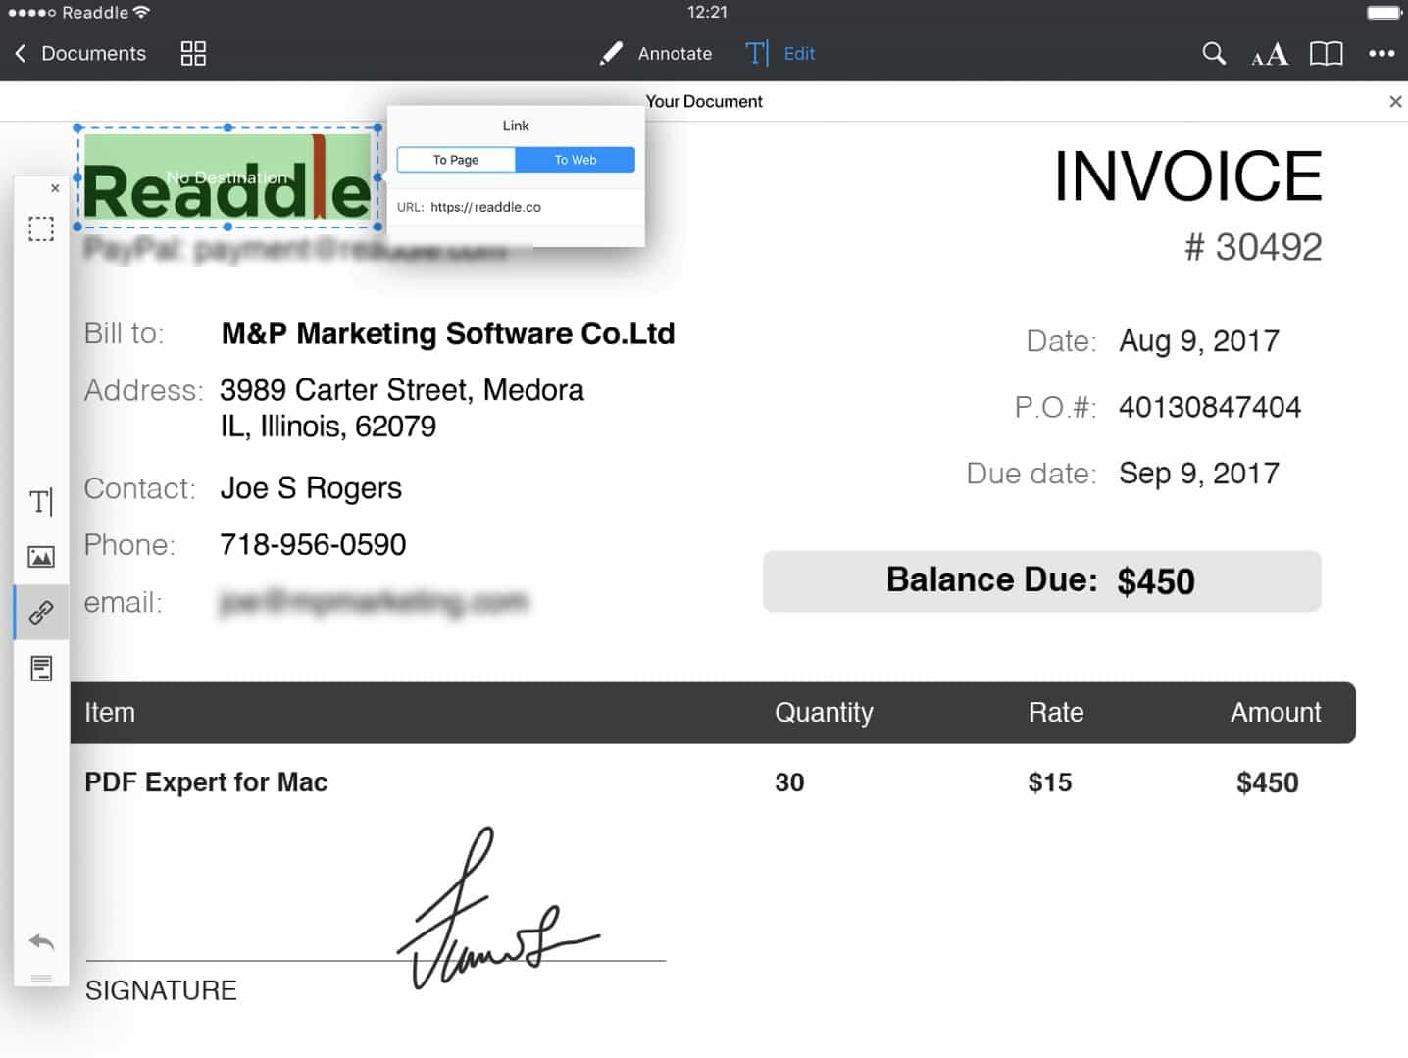The image size is (1408, 1058).
Task: Click the INVOICE heading
Action: point(1188,176)
